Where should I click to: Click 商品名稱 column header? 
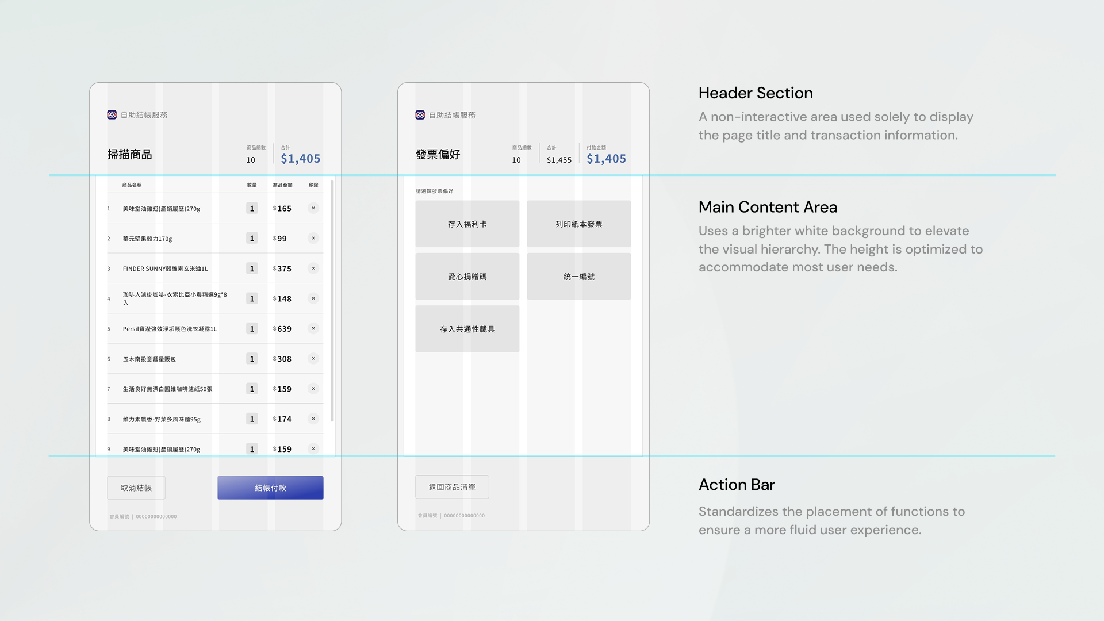[132, 185]
